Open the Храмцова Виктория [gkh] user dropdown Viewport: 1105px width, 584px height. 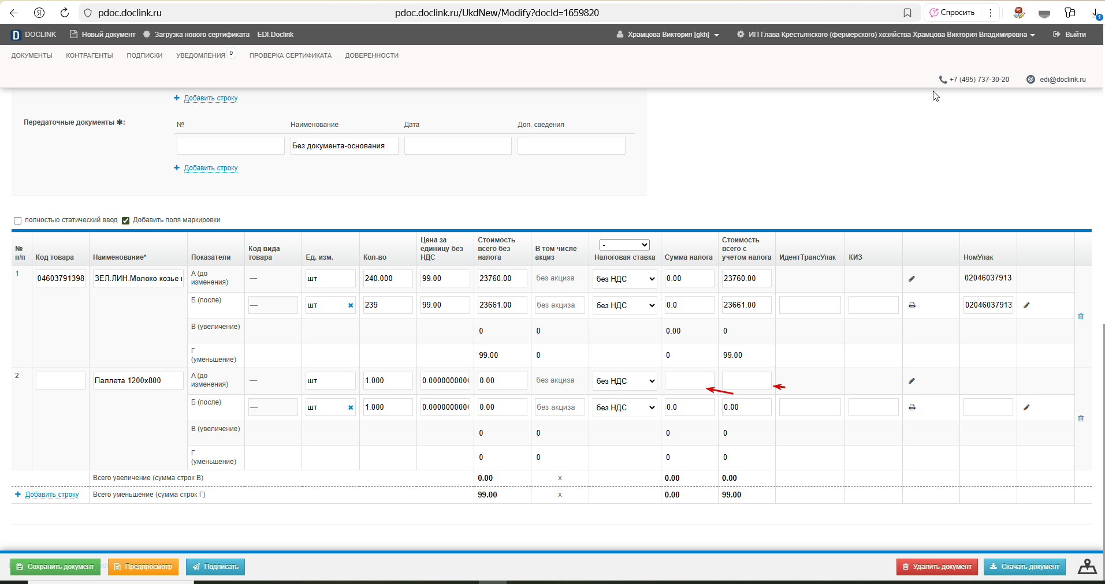[668, 35]
